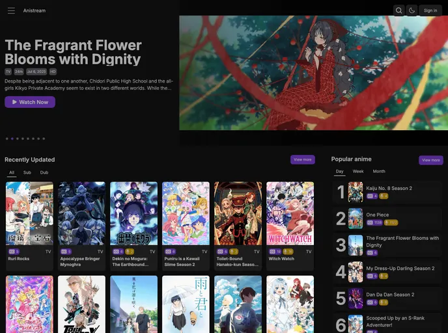Viewport: 448px width, 333px height.
Task: Go to Anistream home link
Action: pyautogui.click(x=35, y=10)
